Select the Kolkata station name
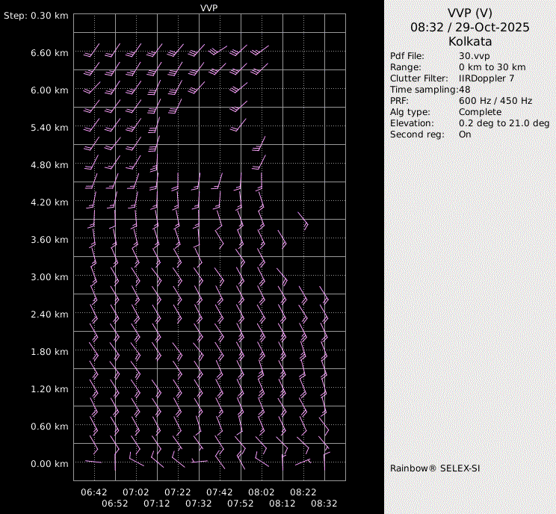The image size is (556, 514). coord(470,42)
